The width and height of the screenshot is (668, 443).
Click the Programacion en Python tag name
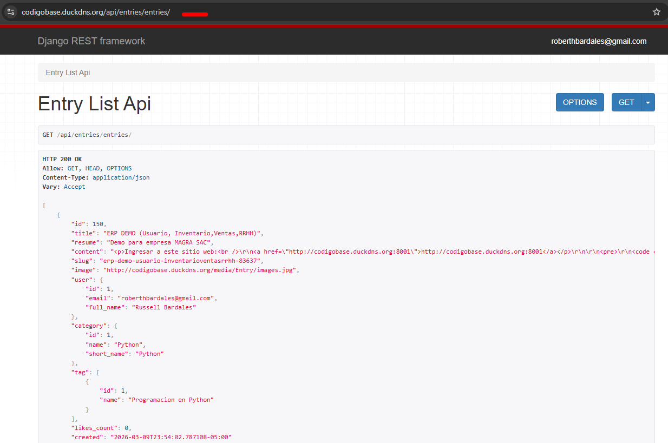click(171, 400)
